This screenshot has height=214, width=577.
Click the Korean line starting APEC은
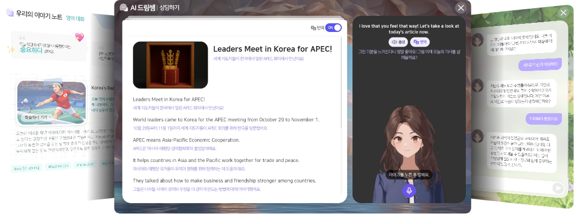tap(175, 148)
